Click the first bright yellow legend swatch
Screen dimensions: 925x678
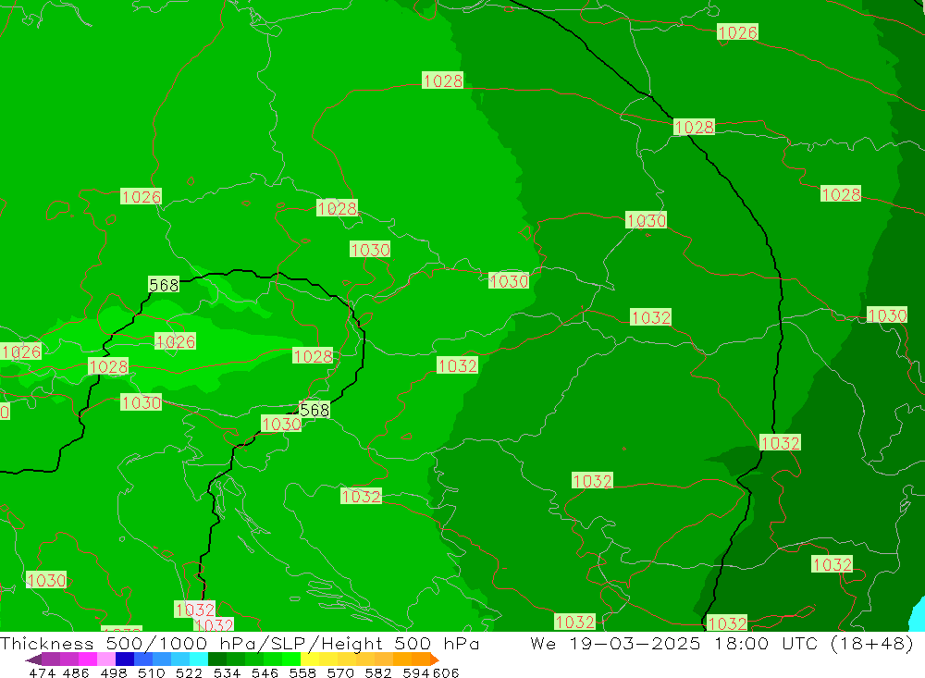click(x=310, y=660)
